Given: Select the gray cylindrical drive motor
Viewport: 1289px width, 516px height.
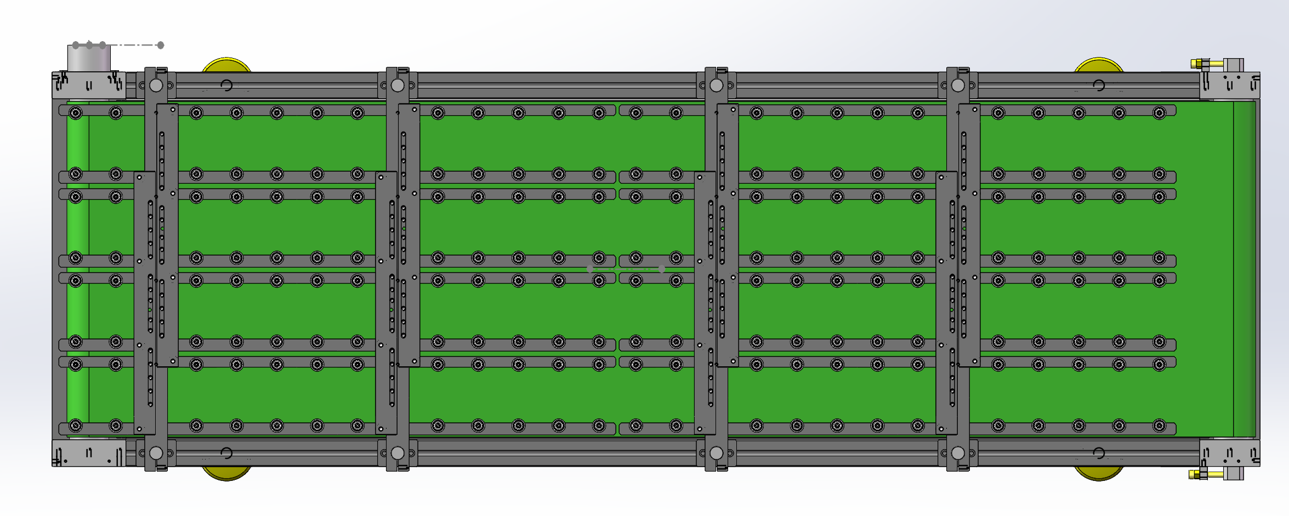Looking at the screenshot, I should click(x=89, y=58).
